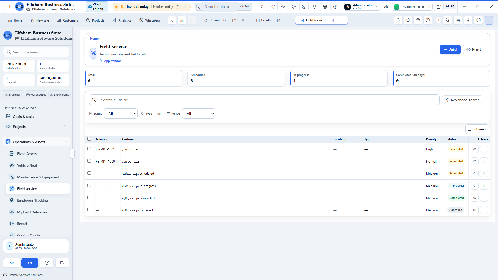Click the view eye icon for FS-MKT-1001
This screenshot has height=280, width=498.
(x=475, y=149)
